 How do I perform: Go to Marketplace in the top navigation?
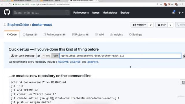110,13
